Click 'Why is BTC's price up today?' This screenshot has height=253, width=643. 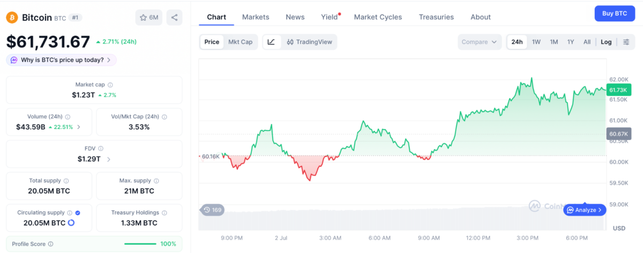click(x=62, y=60)
